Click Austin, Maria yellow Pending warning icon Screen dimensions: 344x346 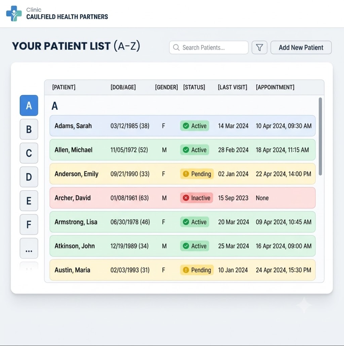186,270
